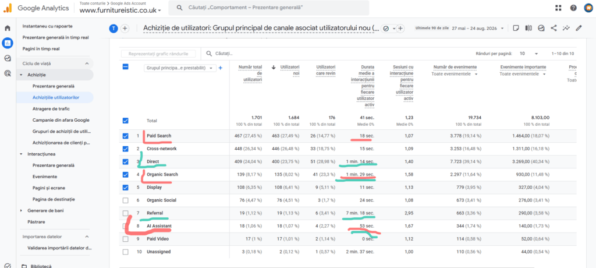Image resolution: width=596 pixels, height=268 pixels.
Task: Uncheck the Paid Search row checkbox
Action: [126, 136]
